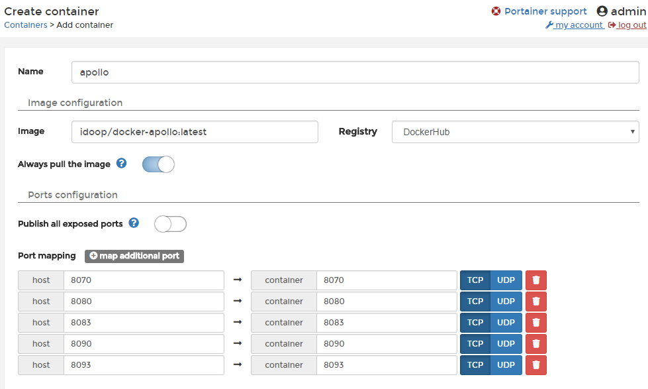The width and height of the screenshot is (648, 389).
Task: Click the wrench icon beside my account
Action: 549,25
